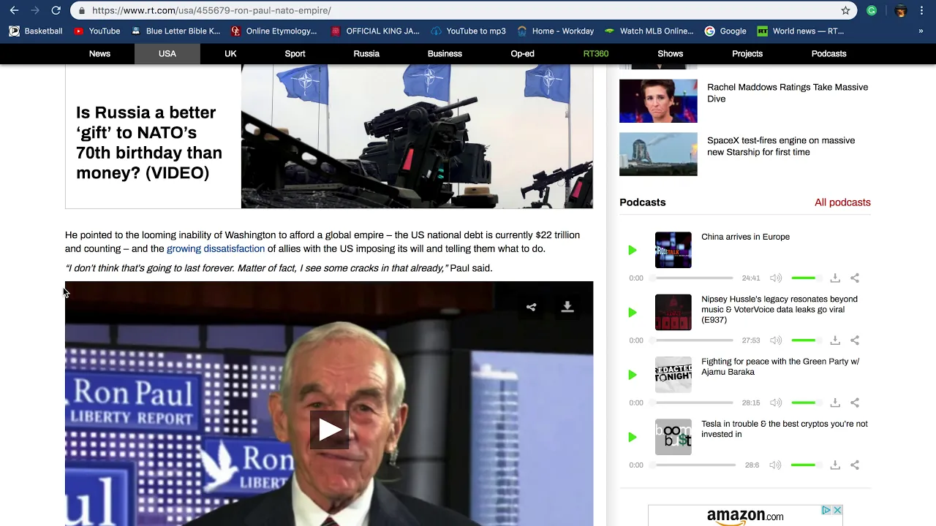This screenshot has width=936, height=526.
Task: Share 'China arrives in Europe' podcast
Action: click(x=855, y=278)
